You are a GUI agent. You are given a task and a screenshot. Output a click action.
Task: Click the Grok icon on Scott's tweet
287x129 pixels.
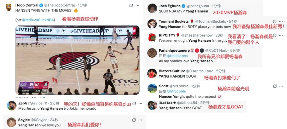coord(275,86)
